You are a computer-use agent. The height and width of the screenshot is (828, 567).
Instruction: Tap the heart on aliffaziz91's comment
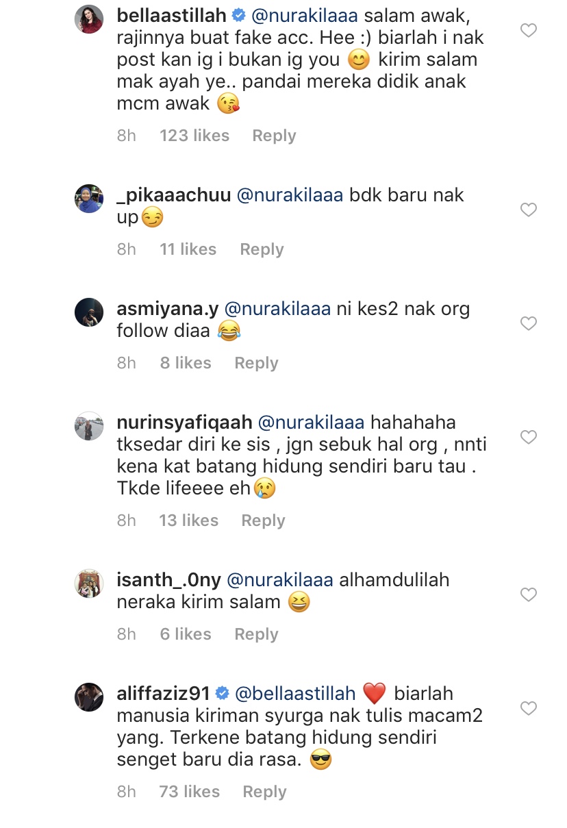point(529,708)
